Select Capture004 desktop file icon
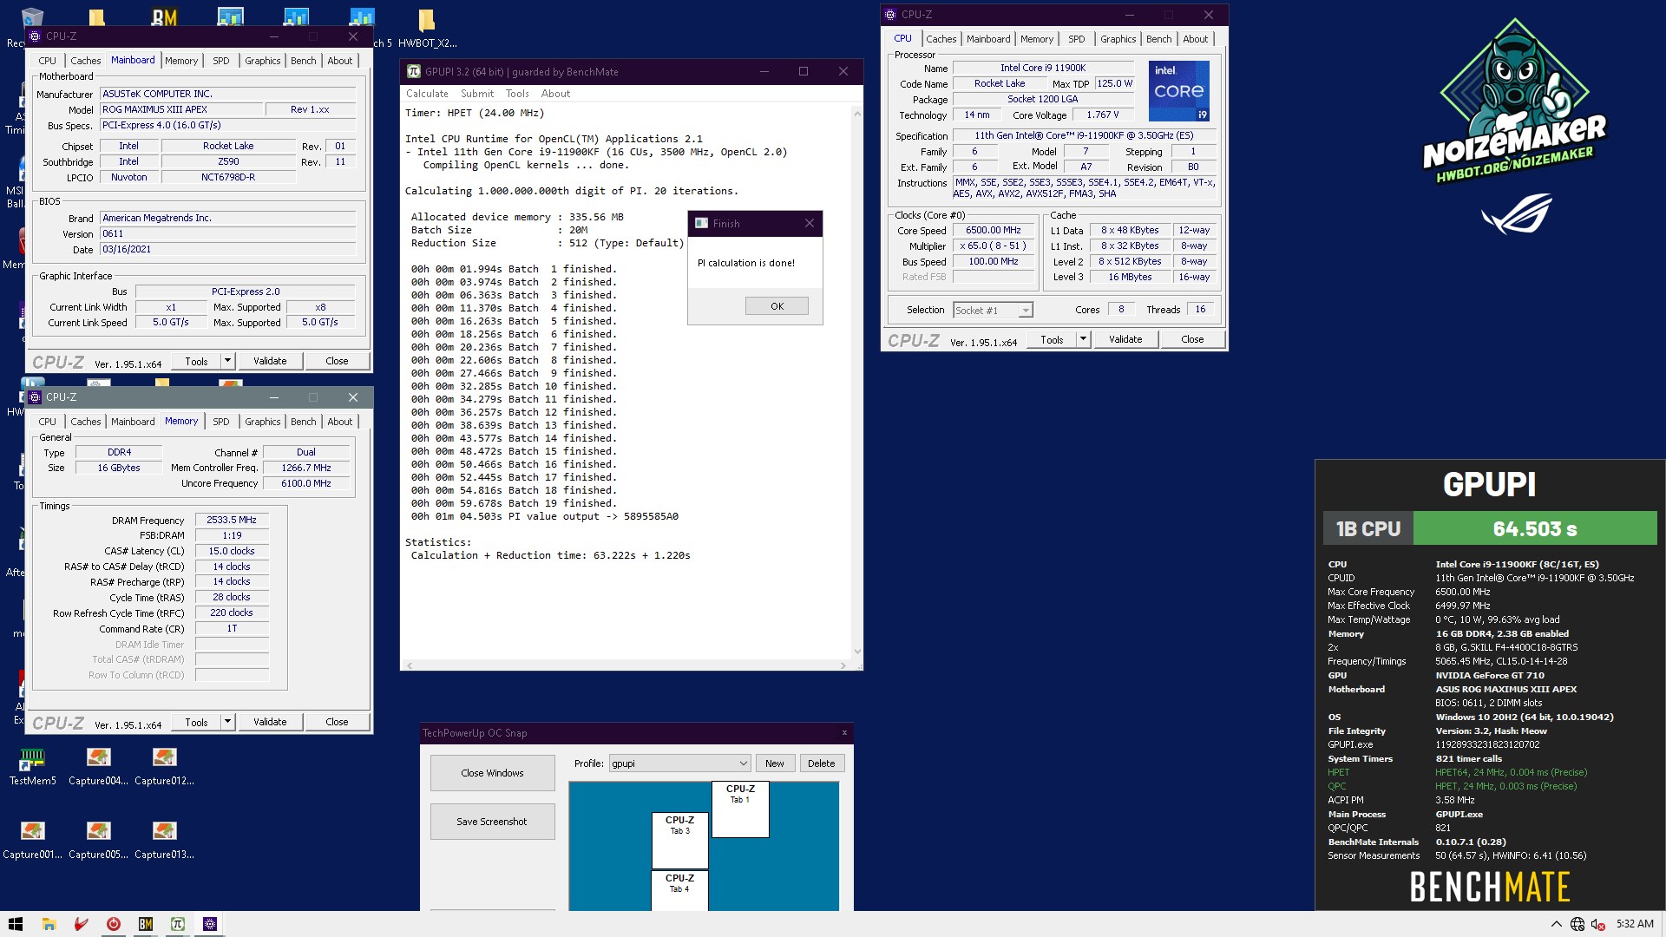The image size is (1666, 937). click(x=98, y=767)
